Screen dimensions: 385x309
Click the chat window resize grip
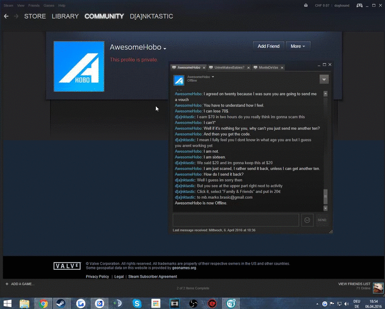330,232
